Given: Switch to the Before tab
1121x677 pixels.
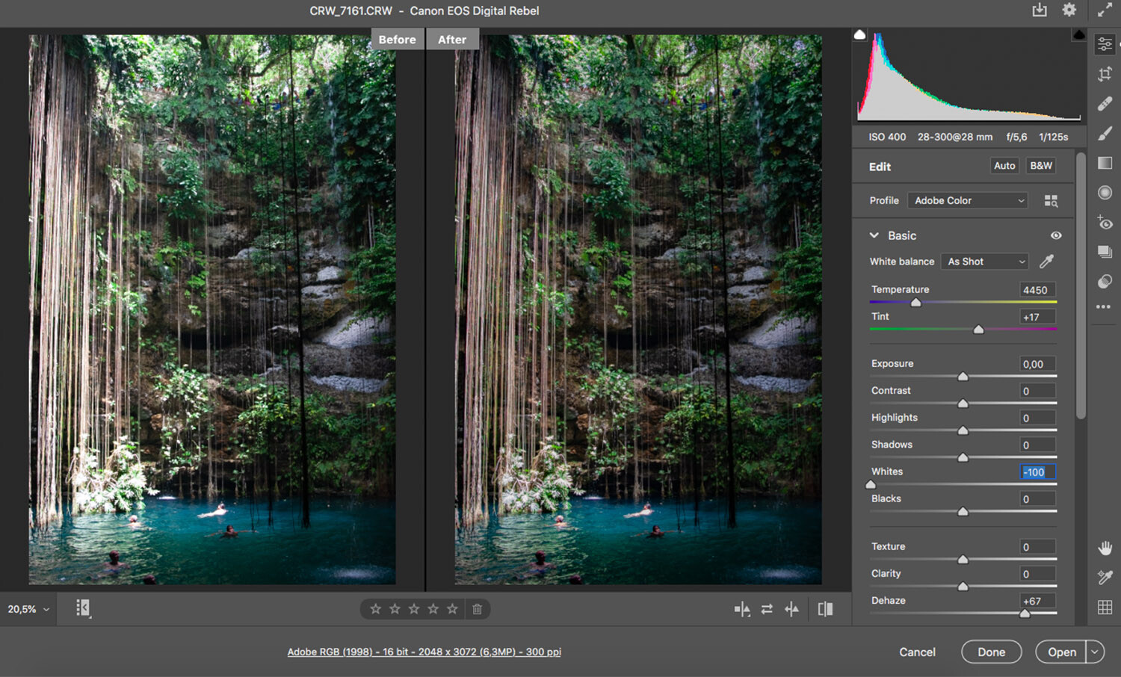Looking at the screenshot, I should [397, 39].
